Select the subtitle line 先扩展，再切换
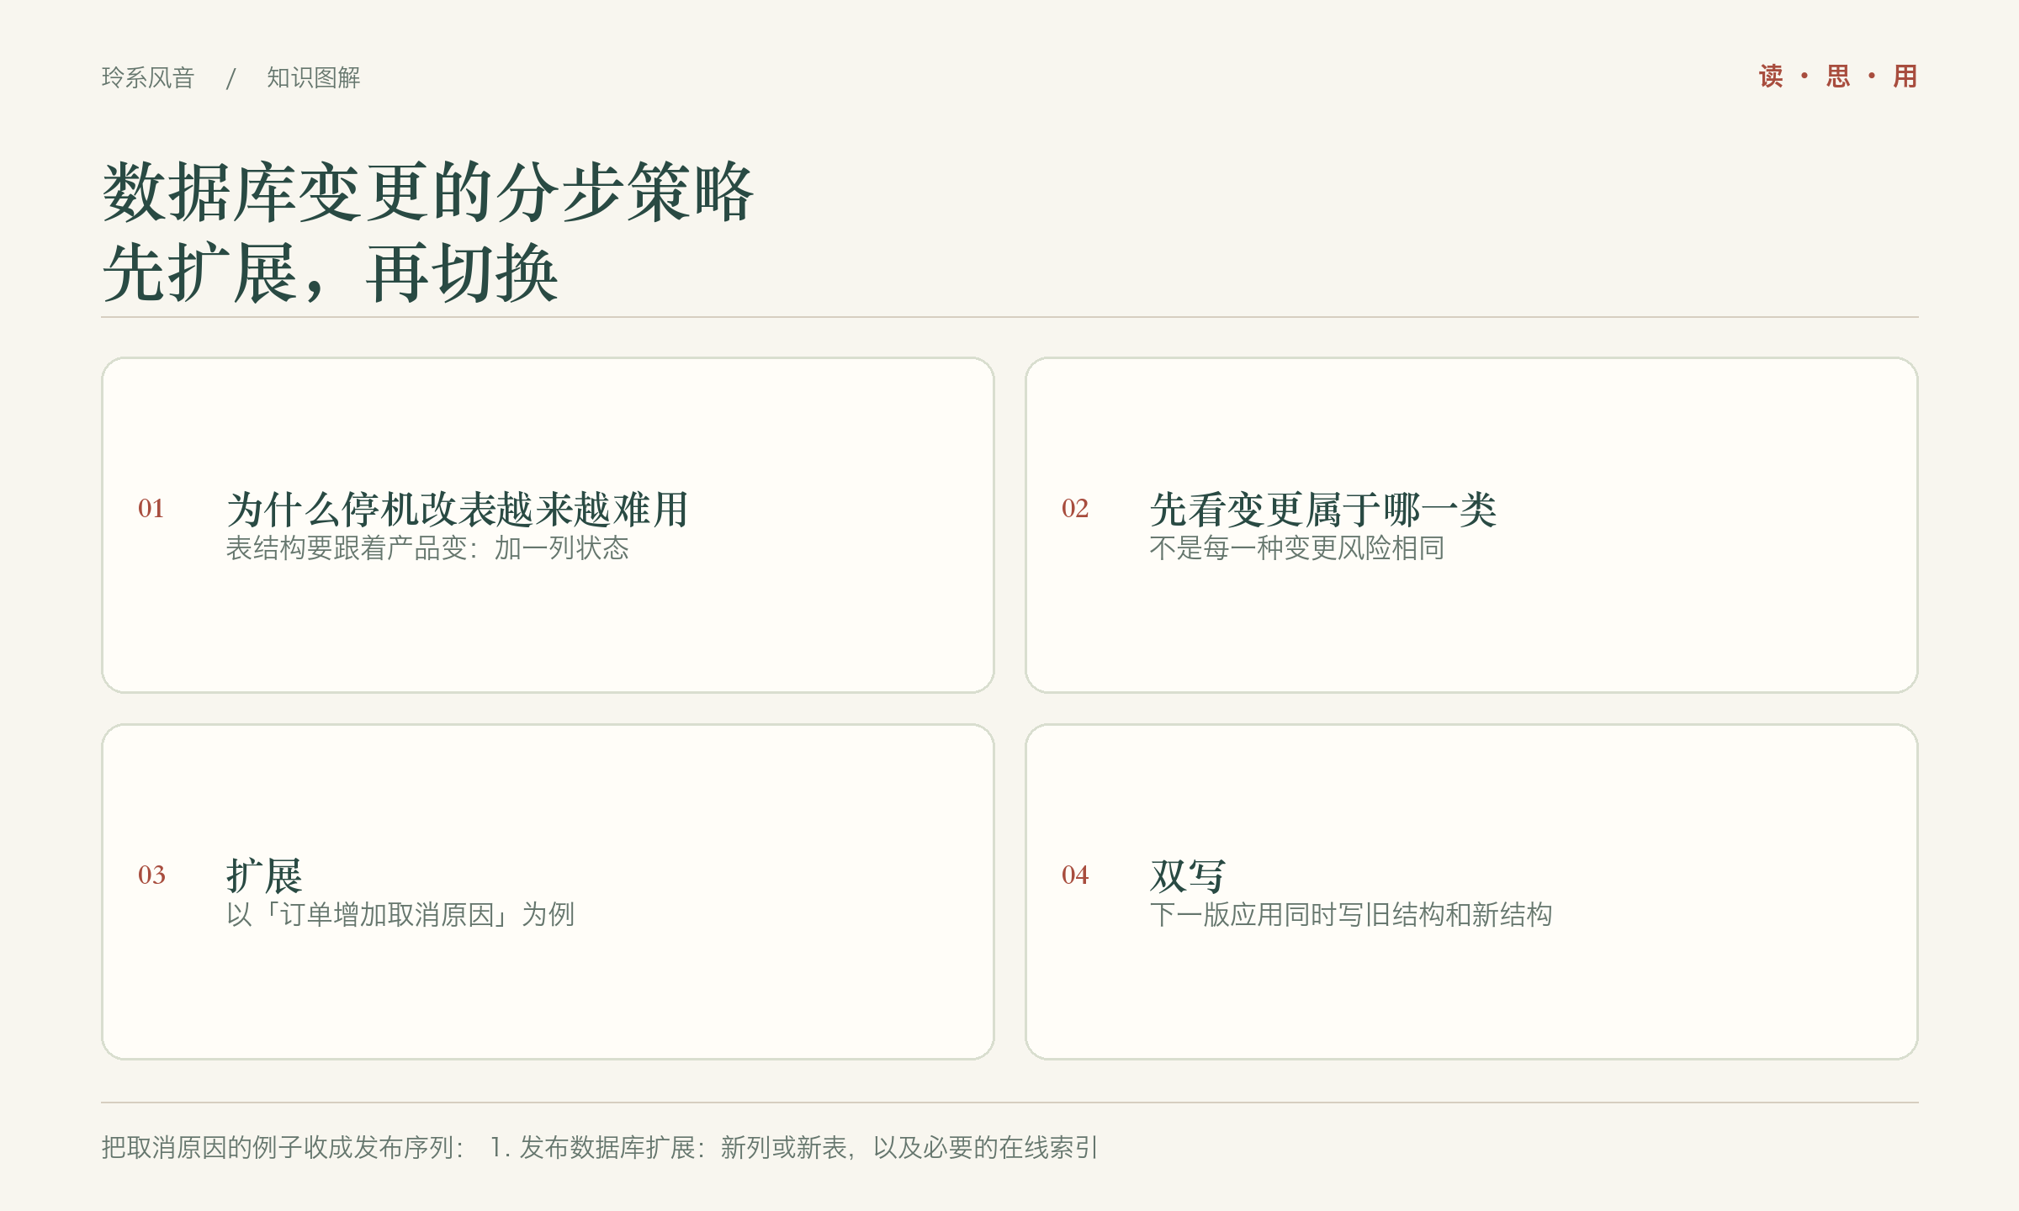2019x1211 pixels. tap(330, 272)
